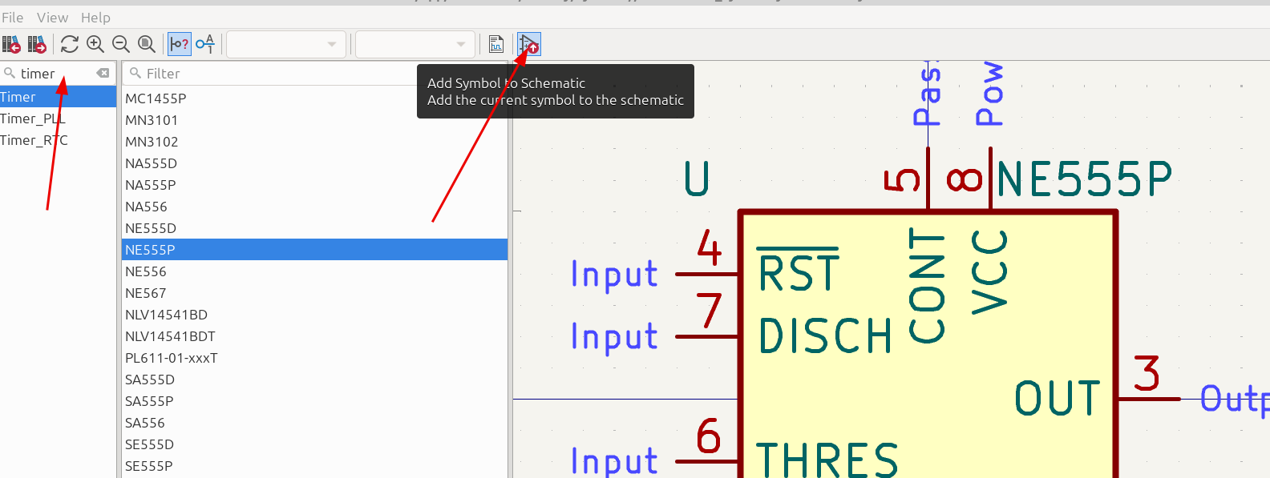The image size is (1270, 478).
Task: Select NE555D symbol
Action: pos(314,228)
